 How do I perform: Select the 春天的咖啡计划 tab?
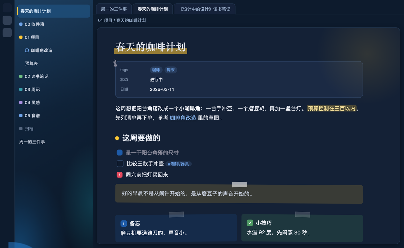coord(153,9)
